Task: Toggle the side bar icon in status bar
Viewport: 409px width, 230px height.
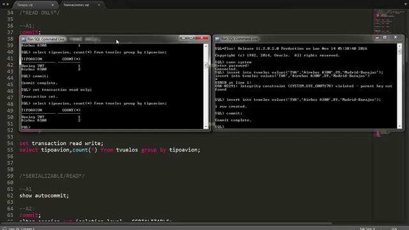Action: tap(4, 229)
